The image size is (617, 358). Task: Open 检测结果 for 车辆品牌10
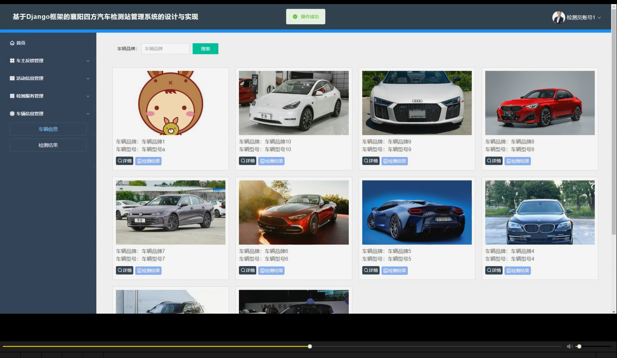271,161
